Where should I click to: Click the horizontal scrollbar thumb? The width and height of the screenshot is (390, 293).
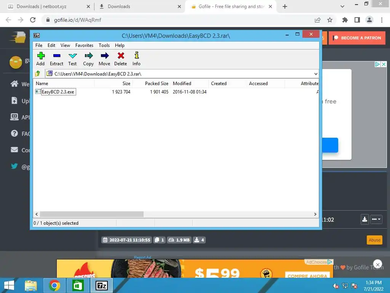click(x=92, y=214)
